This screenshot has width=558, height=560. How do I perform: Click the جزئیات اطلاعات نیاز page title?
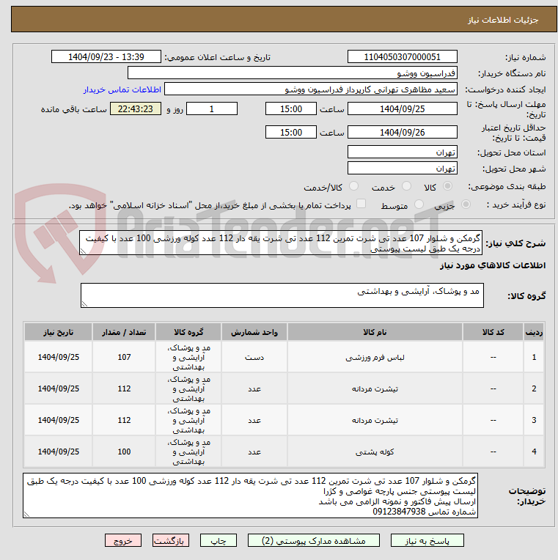(x=502, y=20)
